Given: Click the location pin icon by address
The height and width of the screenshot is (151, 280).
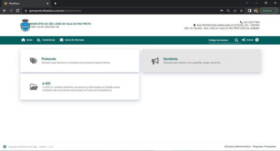Looking at the screenshot, I should [194, 25].
